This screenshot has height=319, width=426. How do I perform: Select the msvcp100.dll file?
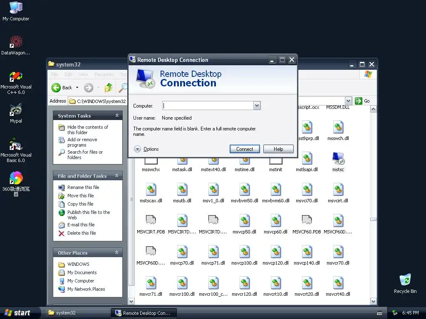point(245,255)
